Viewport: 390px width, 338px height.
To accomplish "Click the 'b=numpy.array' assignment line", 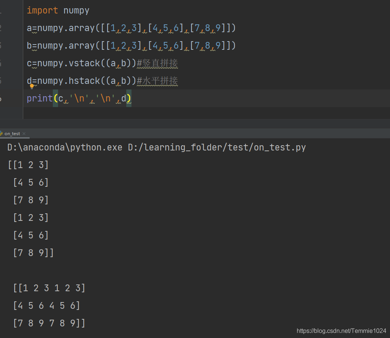I will click(131, 46).
